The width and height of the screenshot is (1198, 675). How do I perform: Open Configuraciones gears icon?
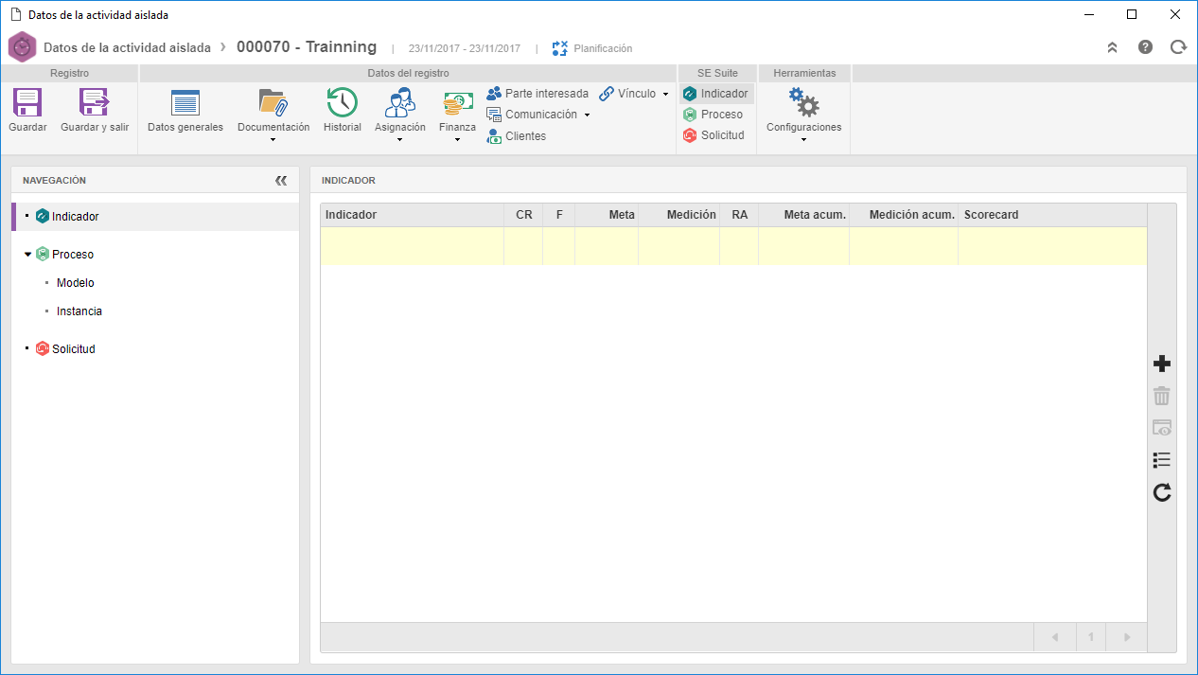pyautogui.click(x=803, y=102)
